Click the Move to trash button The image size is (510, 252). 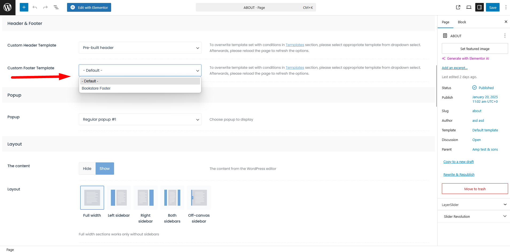(475, 189)
